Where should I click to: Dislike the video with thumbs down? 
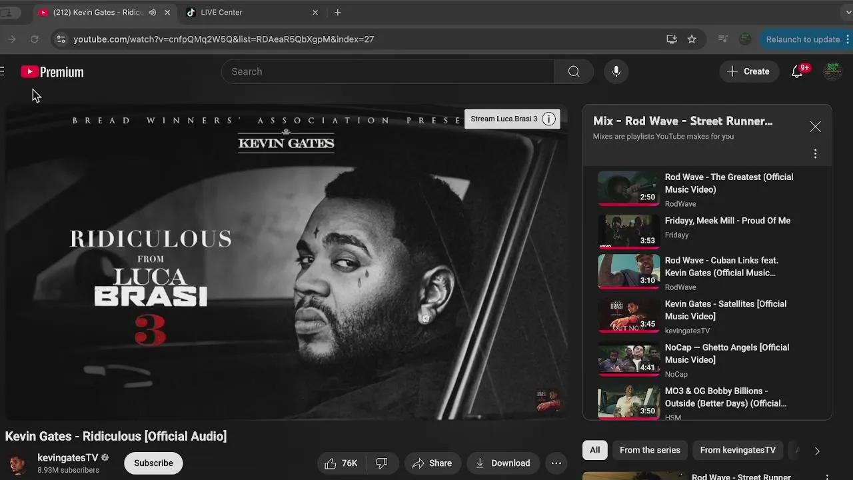point(382,463)
